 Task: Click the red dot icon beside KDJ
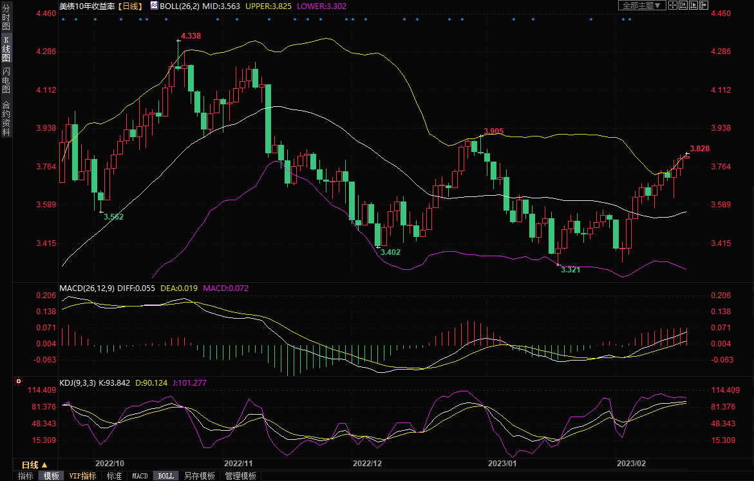[19, 382]
